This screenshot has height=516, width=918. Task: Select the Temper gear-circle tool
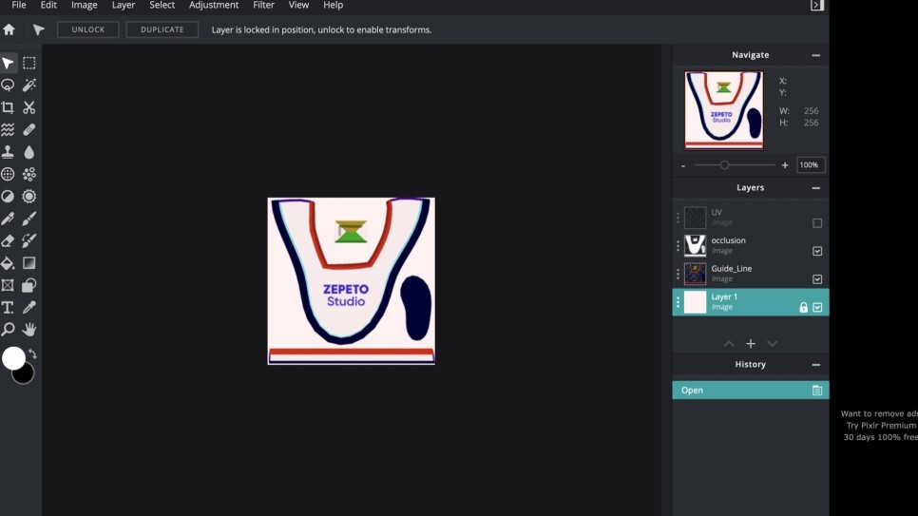coord(29,196)
